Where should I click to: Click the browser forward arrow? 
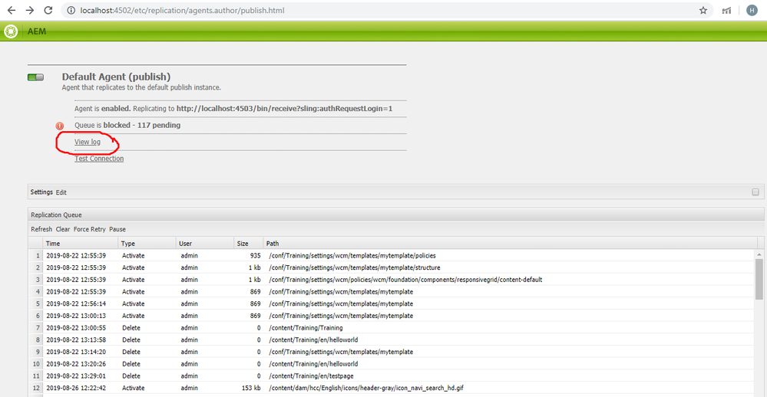(29, 11)
